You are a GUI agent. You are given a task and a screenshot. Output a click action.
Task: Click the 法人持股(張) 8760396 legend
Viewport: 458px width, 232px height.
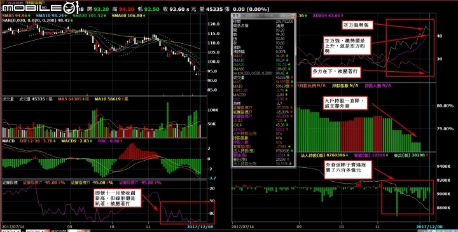click(325, 155)
